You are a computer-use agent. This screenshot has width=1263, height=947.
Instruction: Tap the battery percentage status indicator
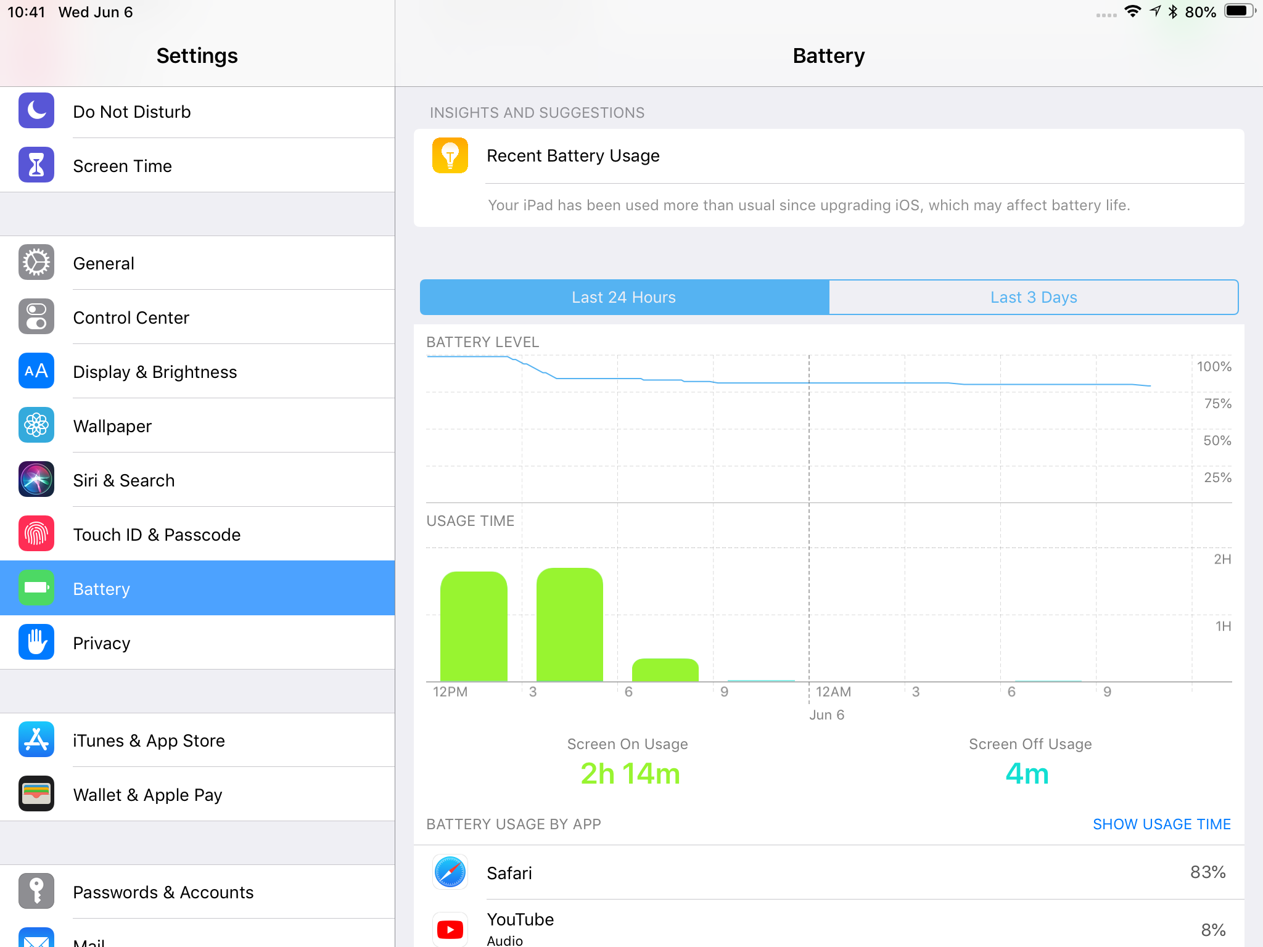click(1200, 12)
